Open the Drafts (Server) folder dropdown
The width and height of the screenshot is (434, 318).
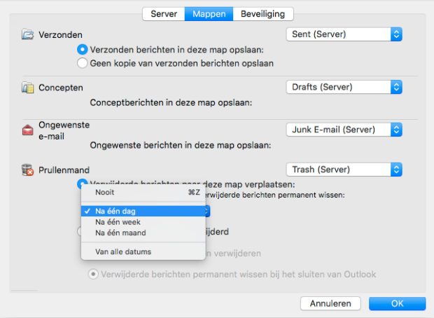344,88
